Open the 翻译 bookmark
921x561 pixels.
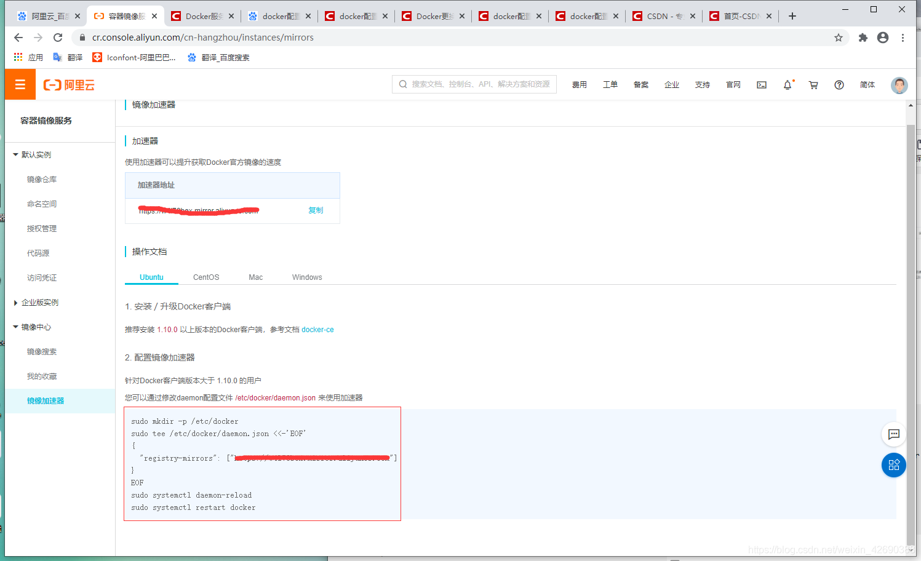pyautogui.click(x=68, y=57)
